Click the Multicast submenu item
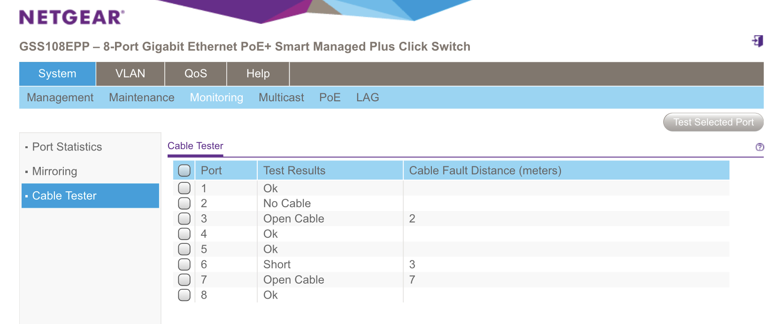The image size is (783, 324). (281, 98)
